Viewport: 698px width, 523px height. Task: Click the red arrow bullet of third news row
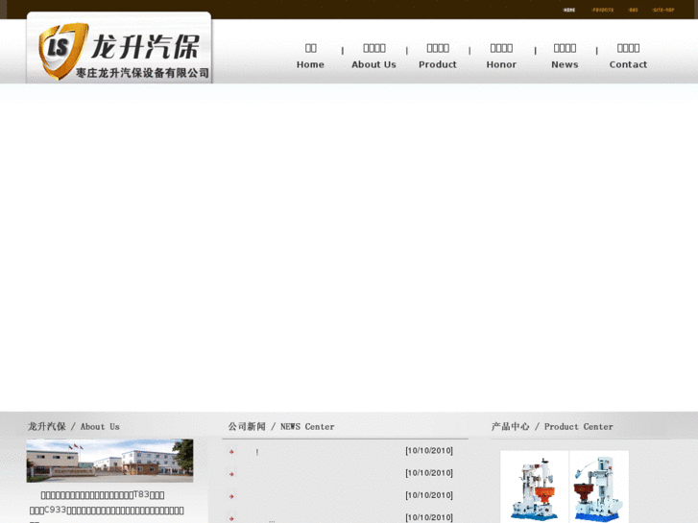231,496
